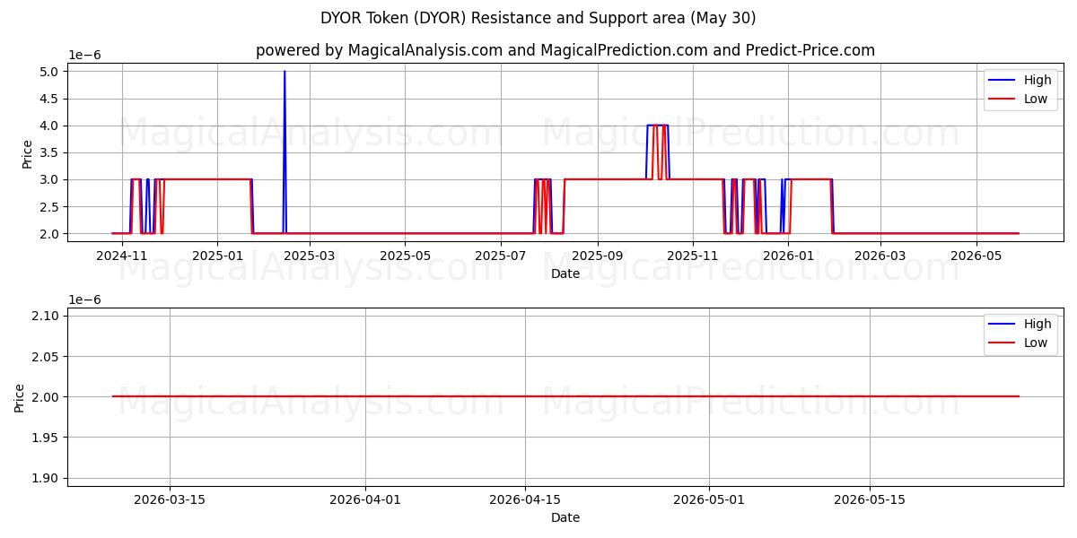Click the top chart x-axis label '2026-03'
The height and width of the screenshot is (538, 1077).
(880, 256)
